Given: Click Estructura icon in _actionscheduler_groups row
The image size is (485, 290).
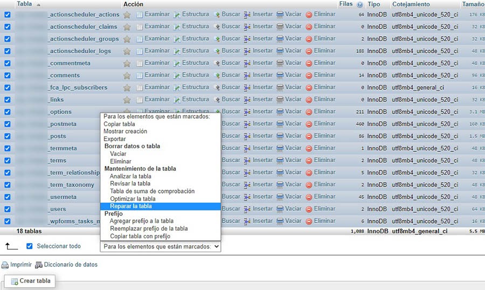Looking at the screenshot, I should click(177, 39).
